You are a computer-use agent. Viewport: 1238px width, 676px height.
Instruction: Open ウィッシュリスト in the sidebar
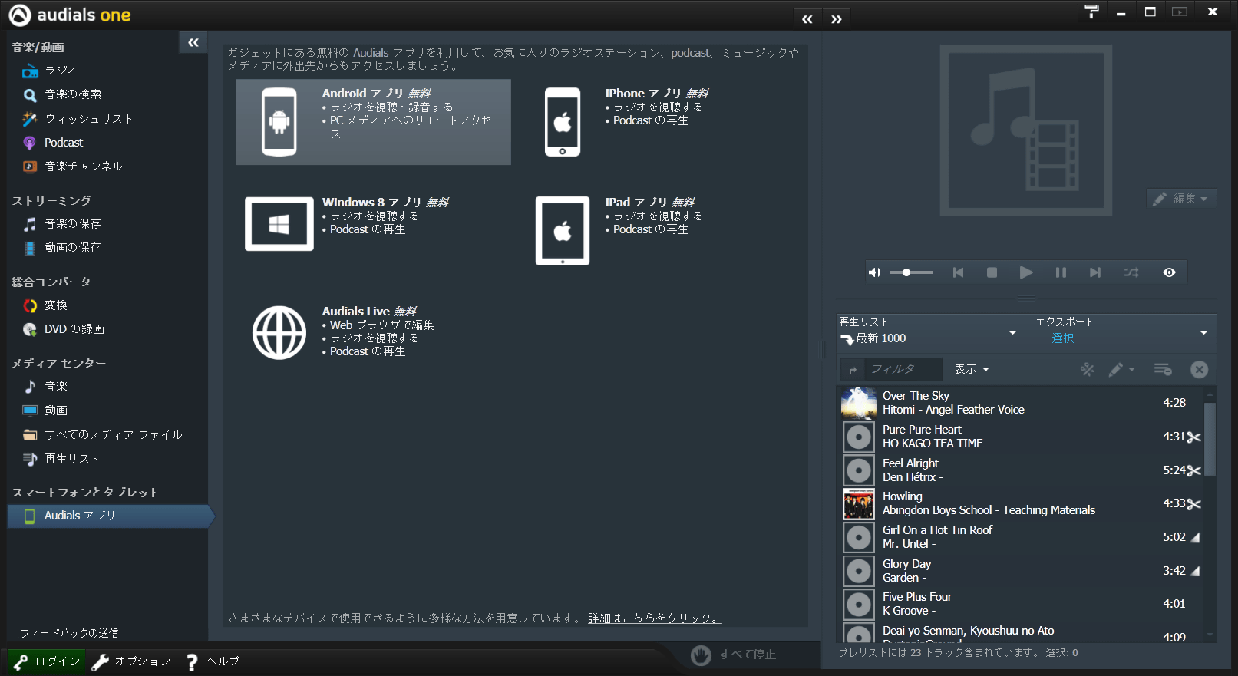pyautogui.click(x=88, y=119)
